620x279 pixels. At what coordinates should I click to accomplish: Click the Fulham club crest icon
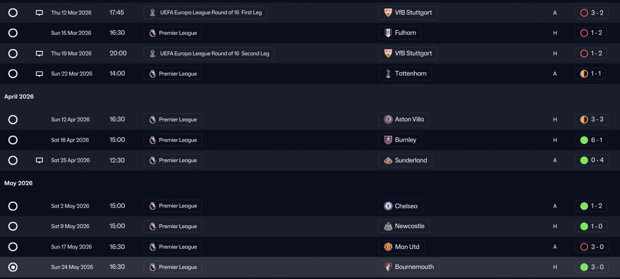click(388, 33)
